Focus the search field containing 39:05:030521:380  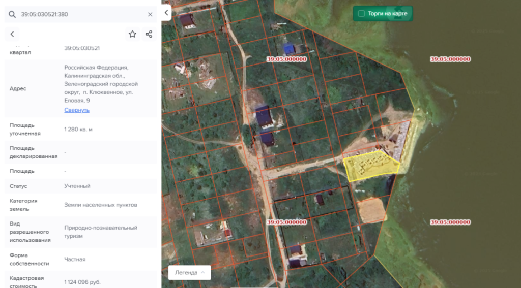tap(81, 14)
